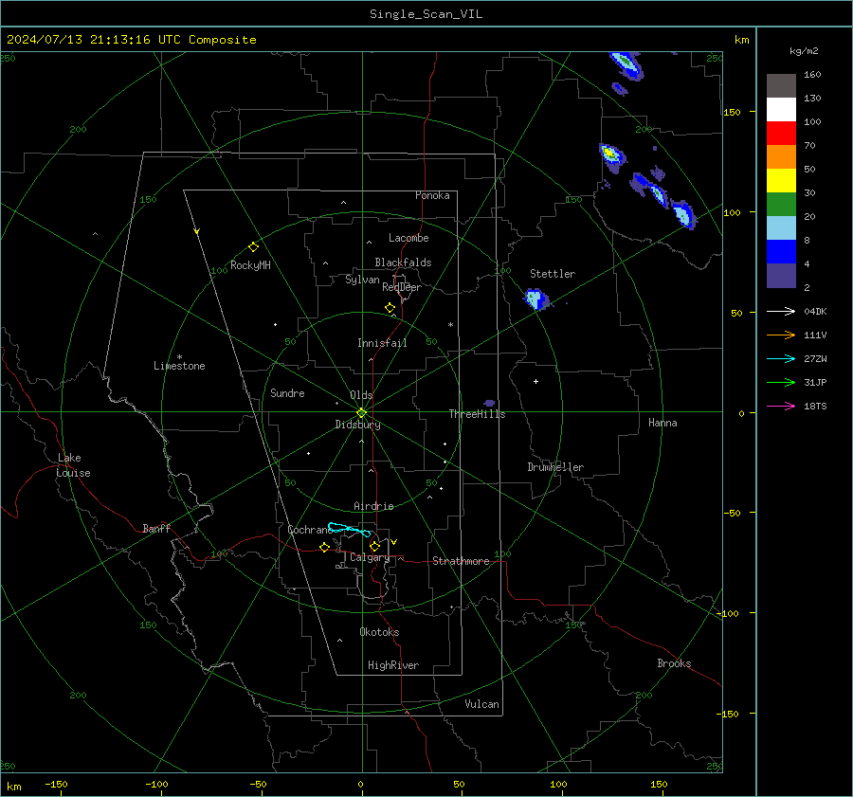Click the orange 111V aircraft arrow in legend
Viewport: 853px width, 797px height.
click(781, 335)
